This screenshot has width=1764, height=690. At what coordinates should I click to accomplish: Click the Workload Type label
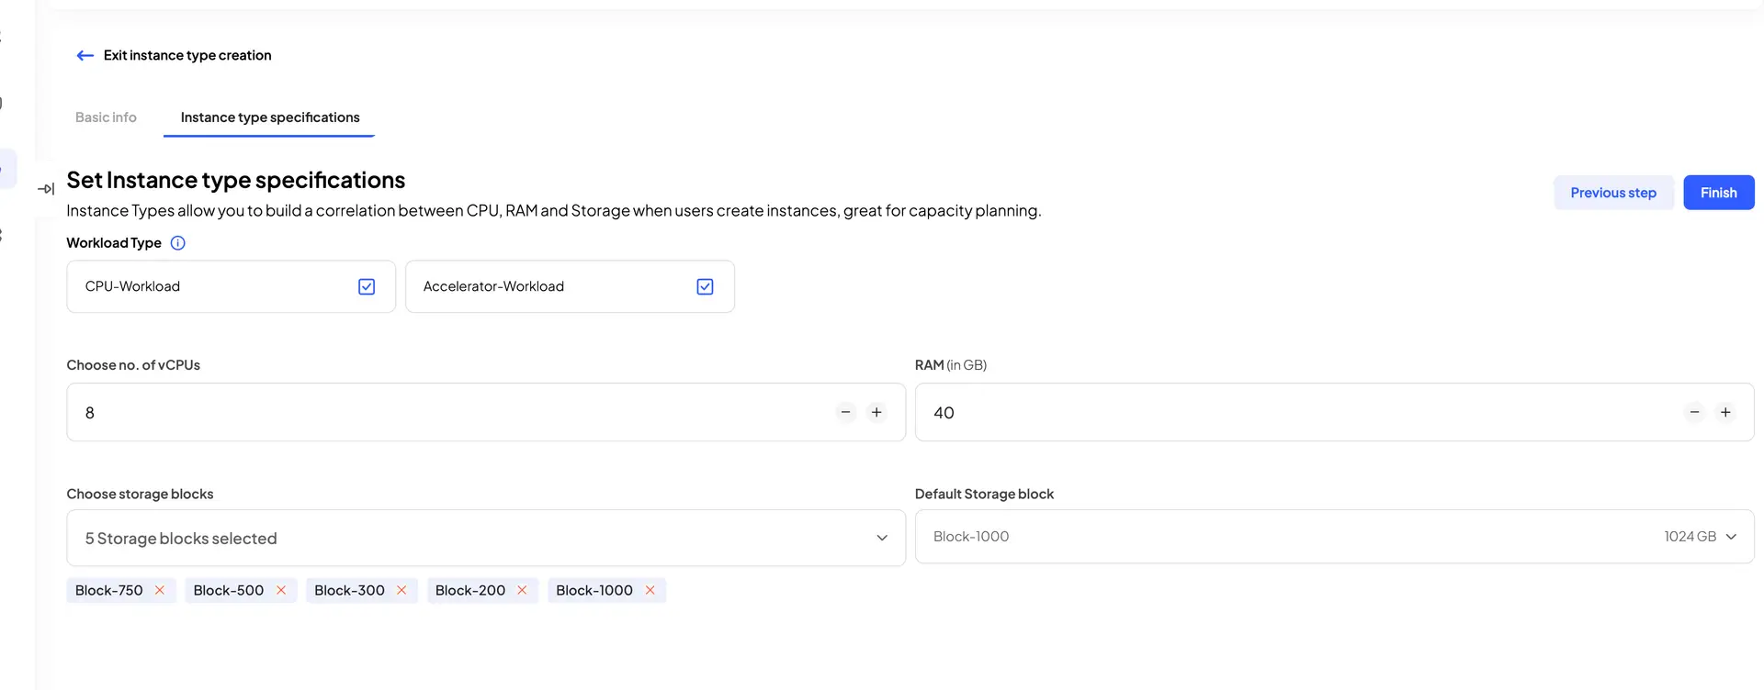pyautogui.click(x=114, y=243)
